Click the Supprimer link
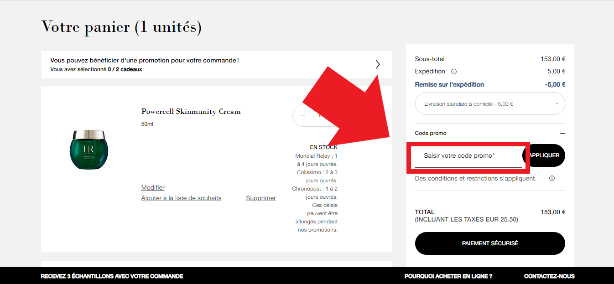 click(261, 198)
